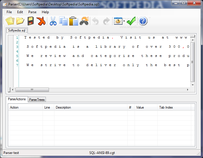Click the split handle atop the scrollbar
The height and width of the screenshot is (158, 203).
tap(193, 36)
